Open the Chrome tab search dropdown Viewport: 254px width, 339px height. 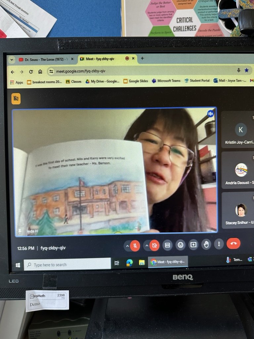click(x=12, y=60)
